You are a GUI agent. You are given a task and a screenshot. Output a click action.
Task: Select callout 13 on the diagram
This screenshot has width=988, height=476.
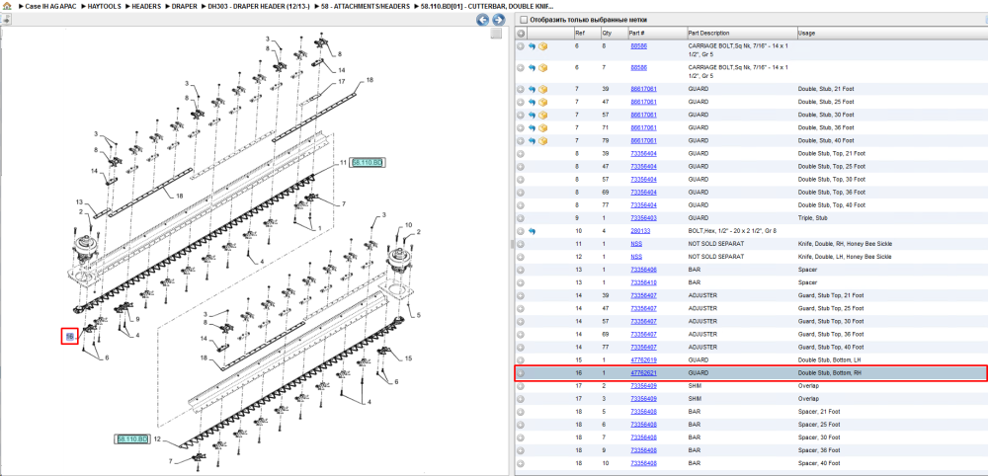[79, 202]
